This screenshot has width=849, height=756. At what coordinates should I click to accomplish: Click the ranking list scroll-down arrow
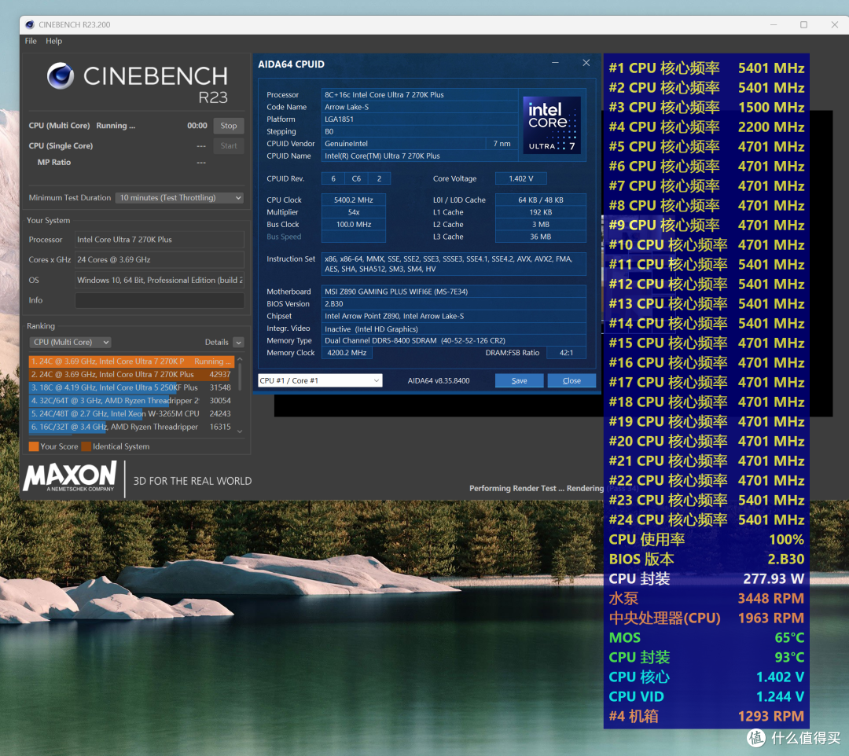pyautogui.click(x=240, y=431)
